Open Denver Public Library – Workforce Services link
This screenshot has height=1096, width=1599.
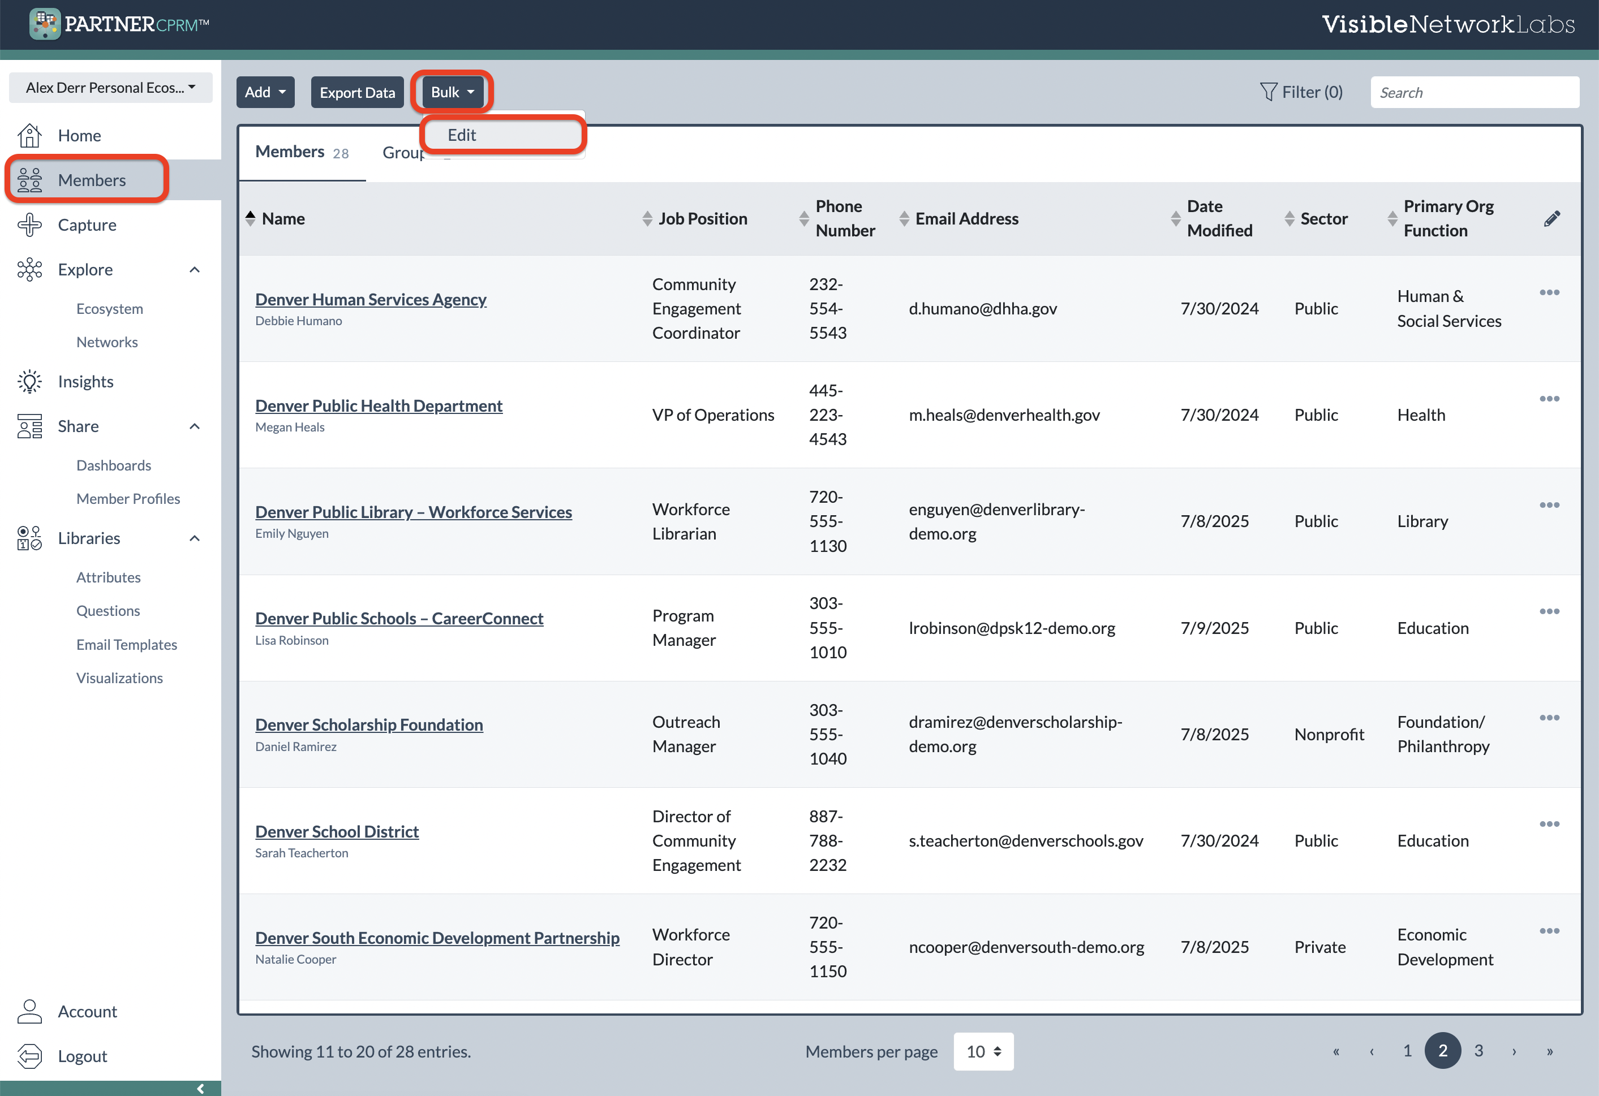[x=414, y=512]
